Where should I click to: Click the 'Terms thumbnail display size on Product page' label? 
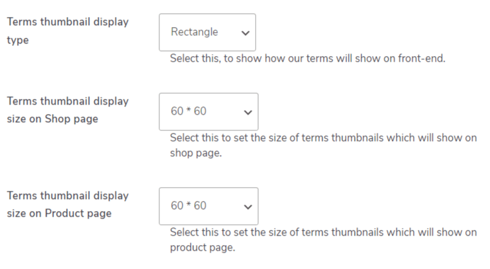(67, 196)
